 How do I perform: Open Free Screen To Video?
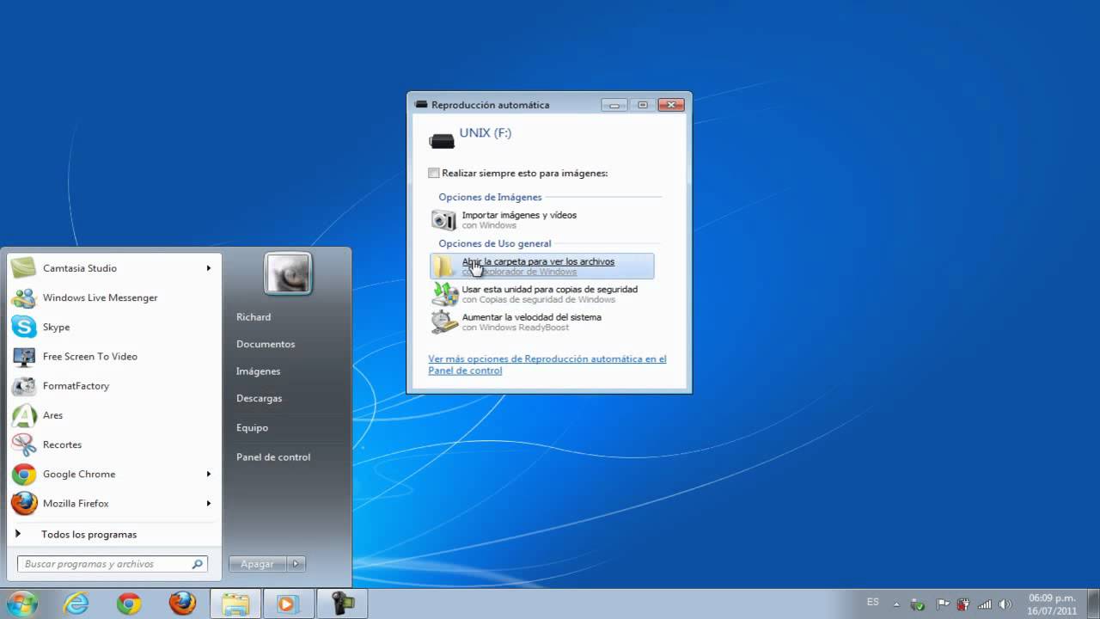113,356
